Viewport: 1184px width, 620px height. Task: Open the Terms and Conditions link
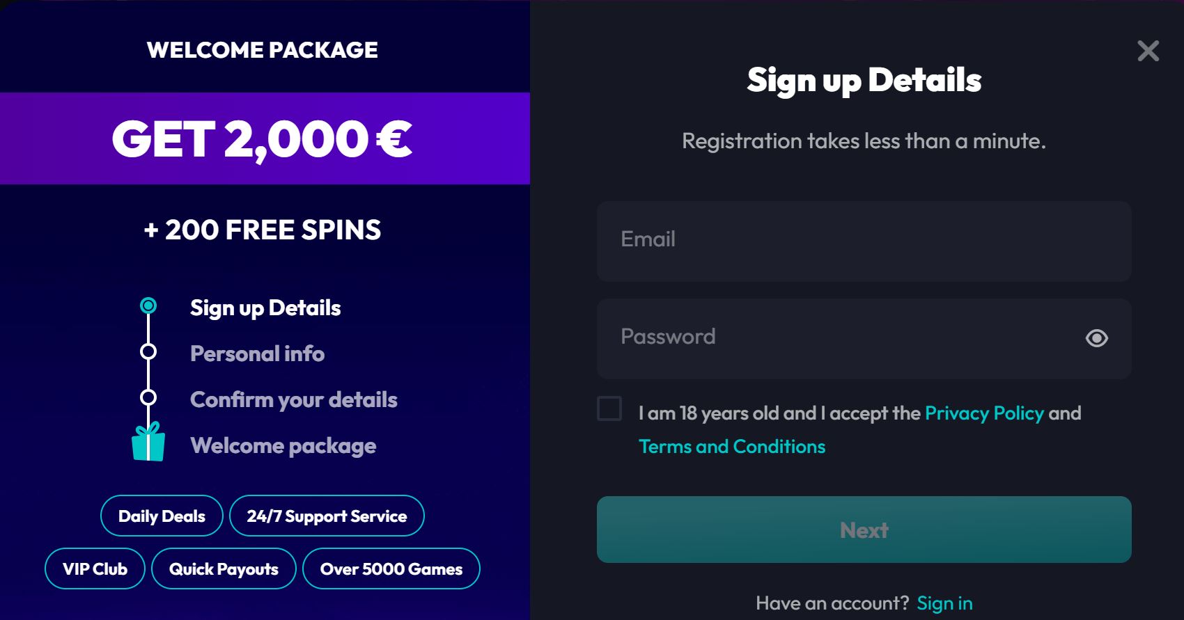731,447
